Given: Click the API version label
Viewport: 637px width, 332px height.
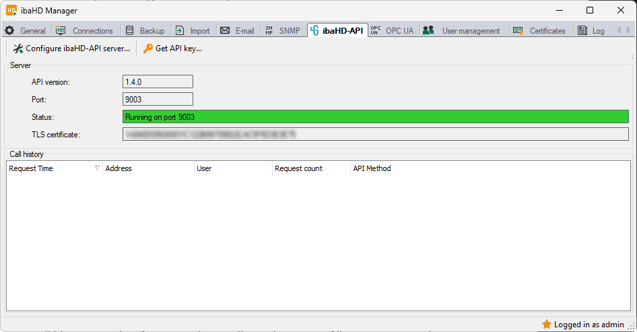Looking at the screenshot, I should pos(51,81).
